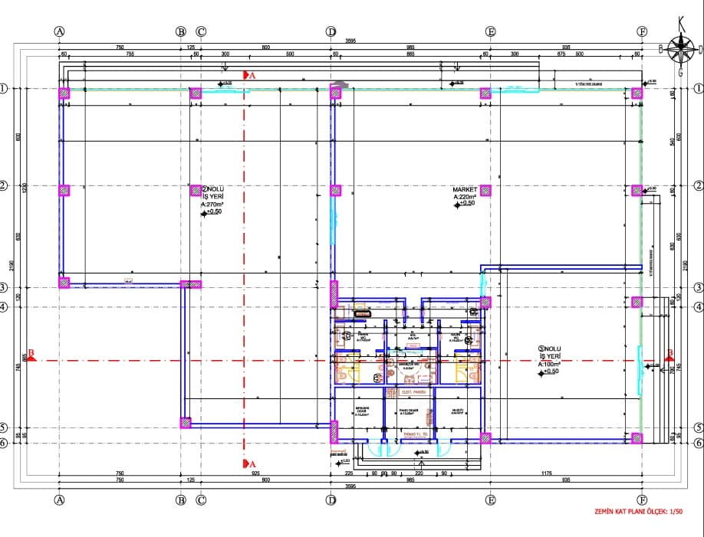Click the red section marker B on right edge

(x=669, y=355)
